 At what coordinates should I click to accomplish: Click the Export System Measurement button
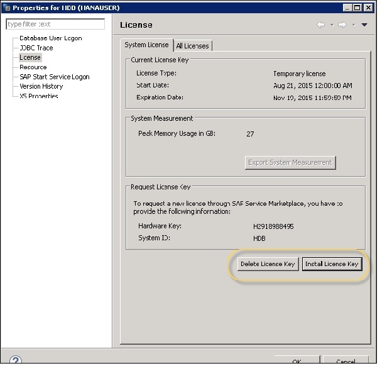click(x=290, y=162)
